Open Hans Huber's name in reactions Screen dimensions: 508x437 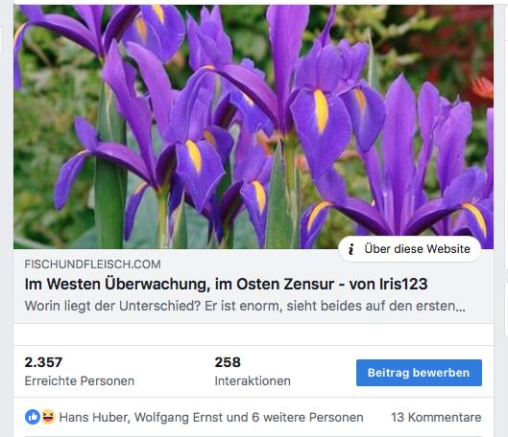pos(94,417)
